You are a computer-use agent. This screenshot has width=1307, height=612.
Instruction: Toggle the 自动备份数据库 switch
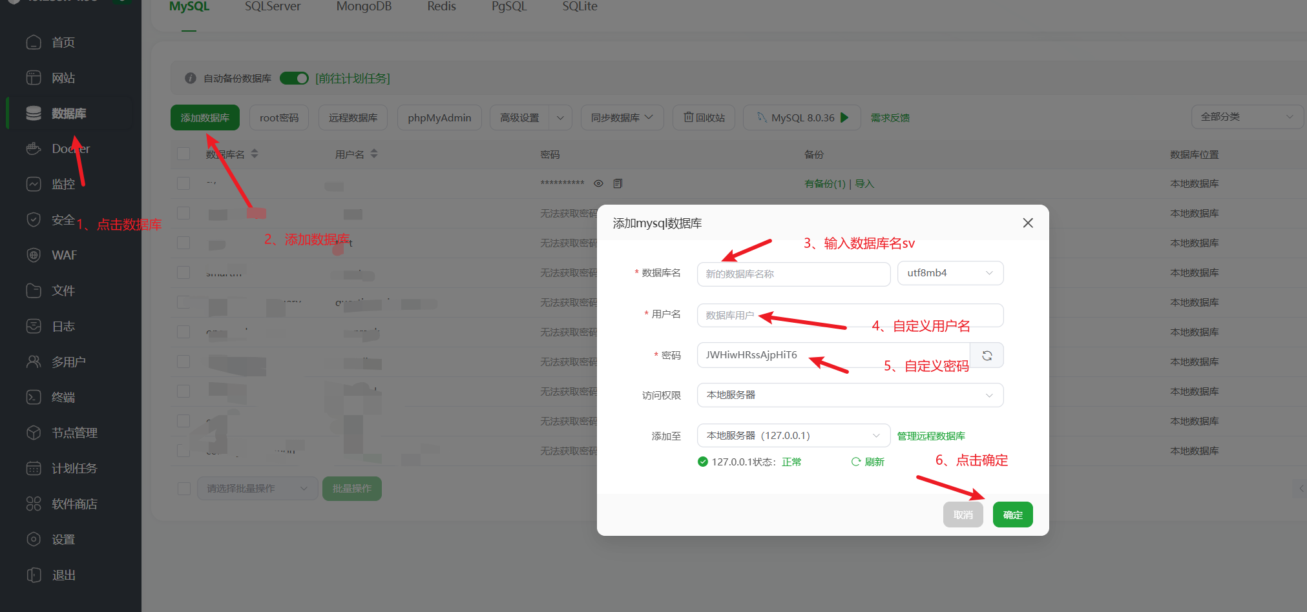pyautogui.click(x=295, y=78)
